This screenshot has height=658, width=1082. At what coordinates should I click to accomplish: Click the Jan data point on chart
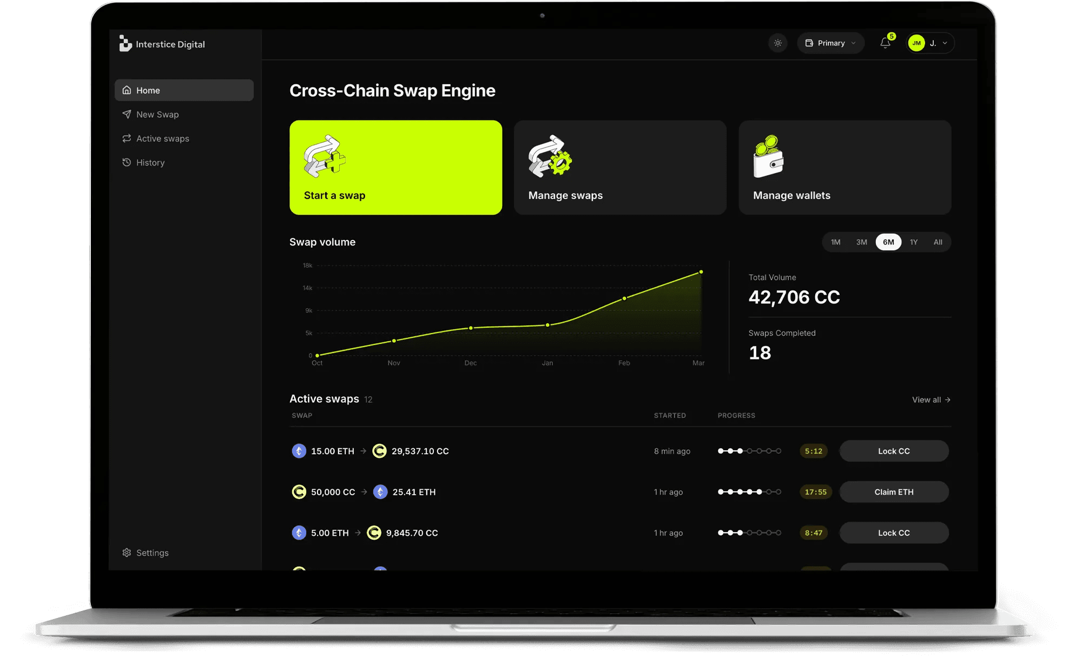(547, 325)
